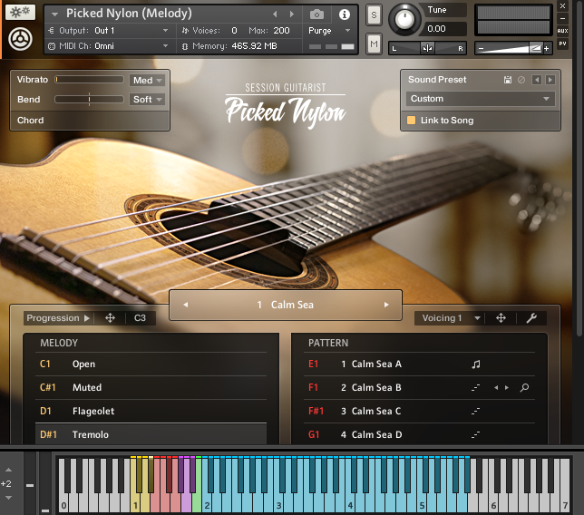Click the snapshot camera icon
584x515 pixels.
[316, 15]
